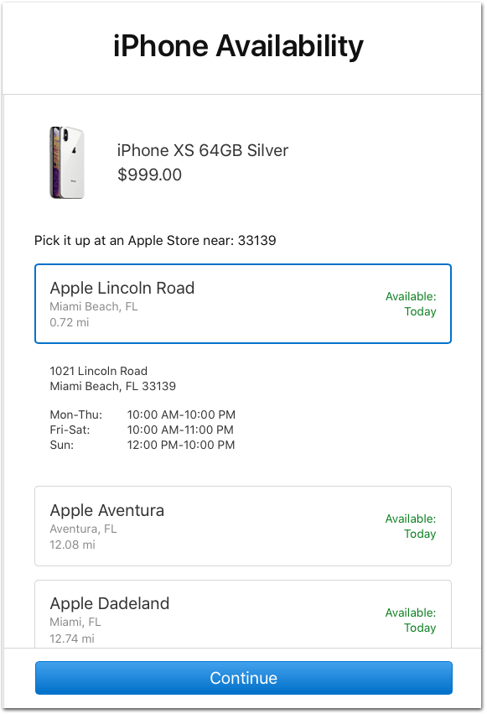Click Available Today status for Aventura

click(411, 526)
